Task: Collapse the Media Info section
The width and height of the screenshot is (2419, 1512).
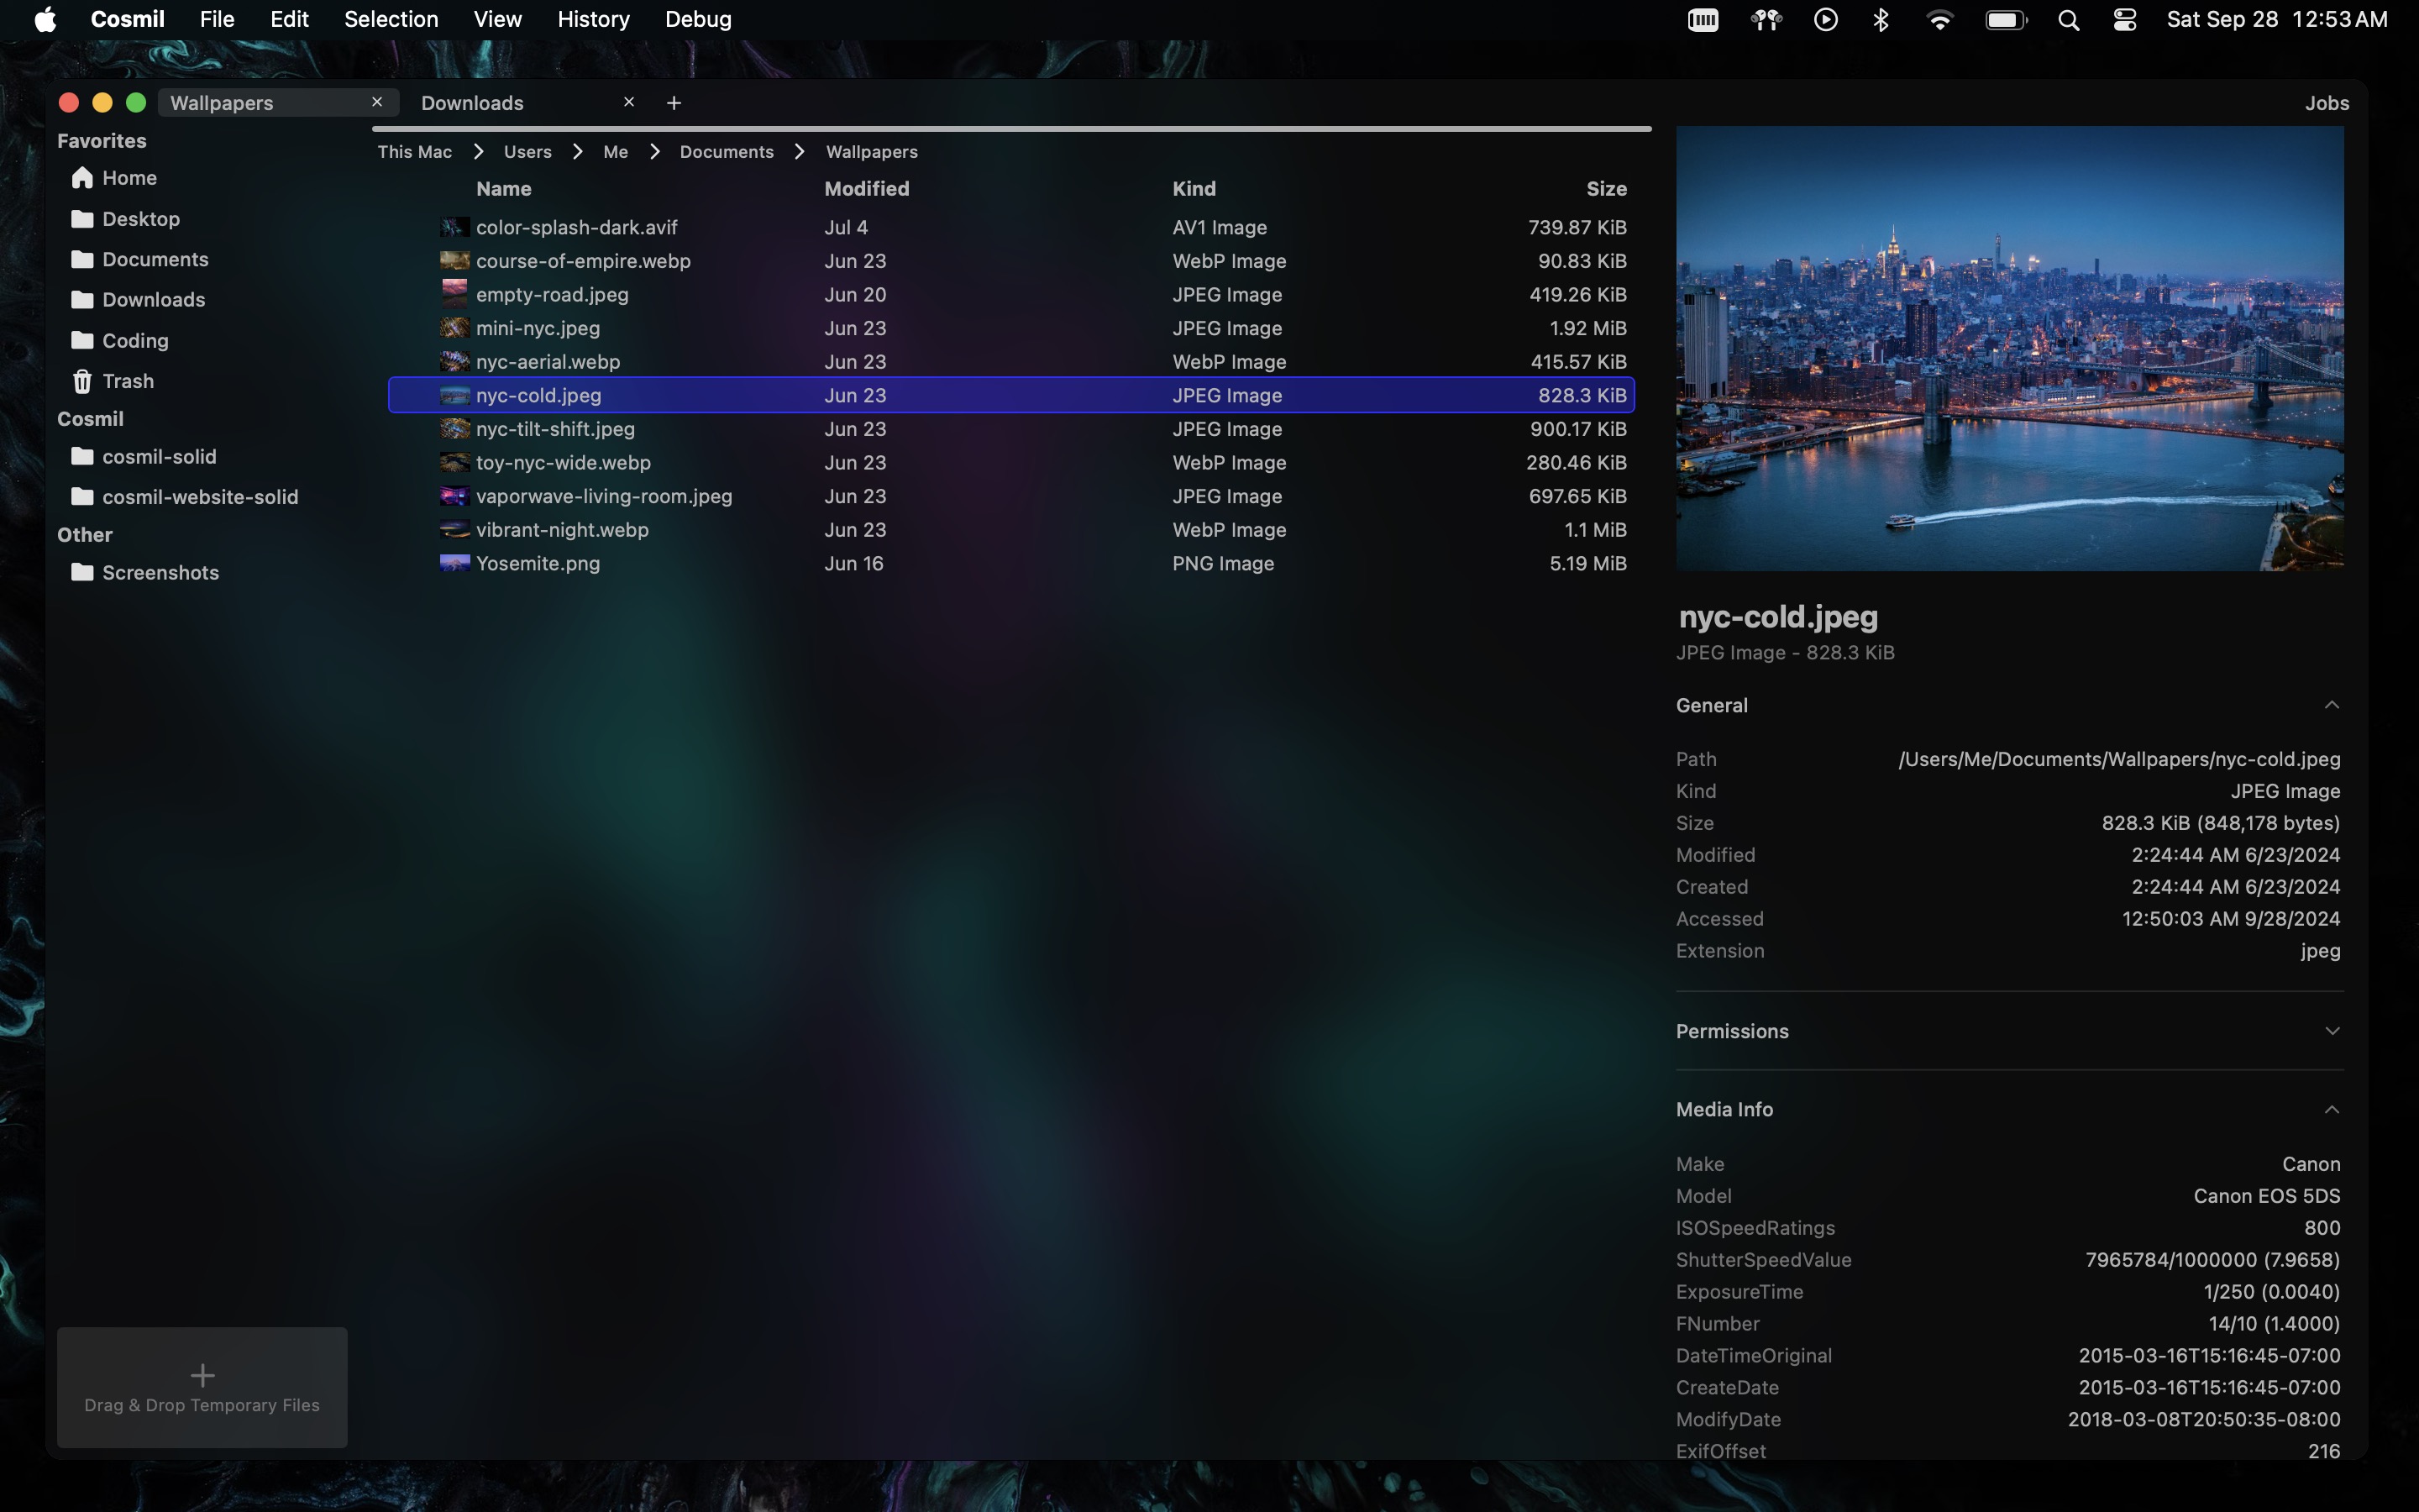Action: click(2331, 1109)
